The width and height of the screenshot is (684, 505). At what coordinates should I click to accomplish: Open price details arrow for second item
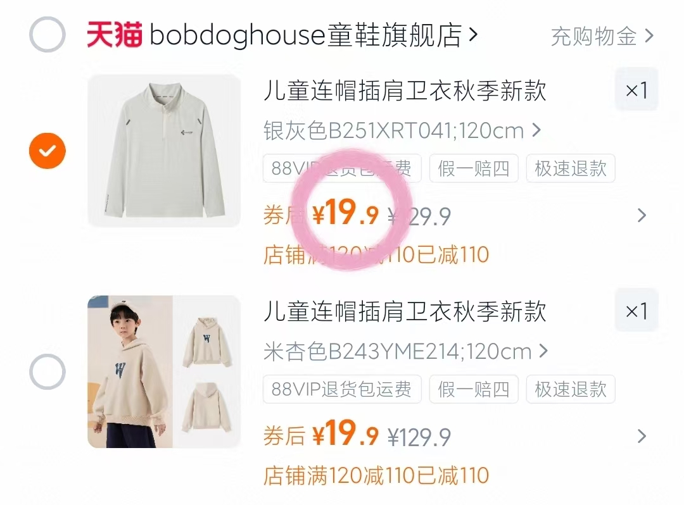click(x=641, y=436)
